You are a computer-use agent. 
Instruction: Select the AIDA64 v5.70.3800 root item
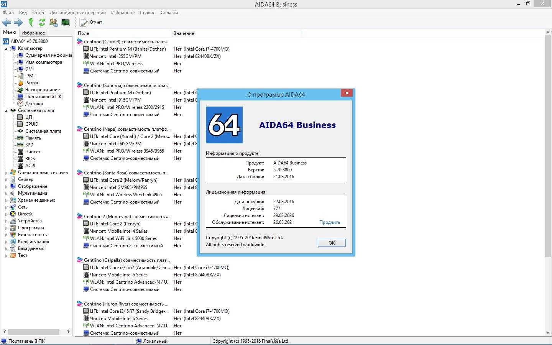click(x=29, y=41)
